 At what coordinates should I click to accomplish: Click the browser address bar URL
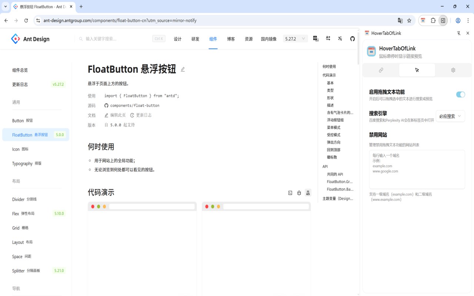[120, 21]
